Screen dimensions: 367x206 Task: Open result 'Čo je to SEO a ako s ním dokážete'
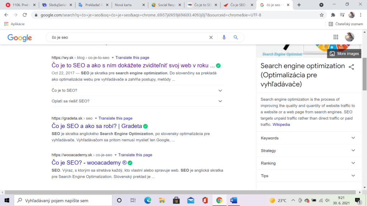point(133,65)
